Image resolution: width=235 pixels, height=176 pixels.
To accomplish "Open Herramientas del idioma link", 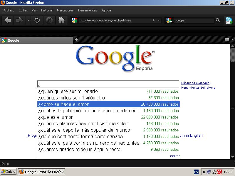I will coord(198,87).
